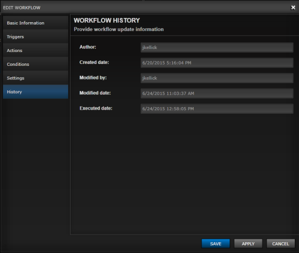Click the Author field showing jkellick

coord(217,47)
